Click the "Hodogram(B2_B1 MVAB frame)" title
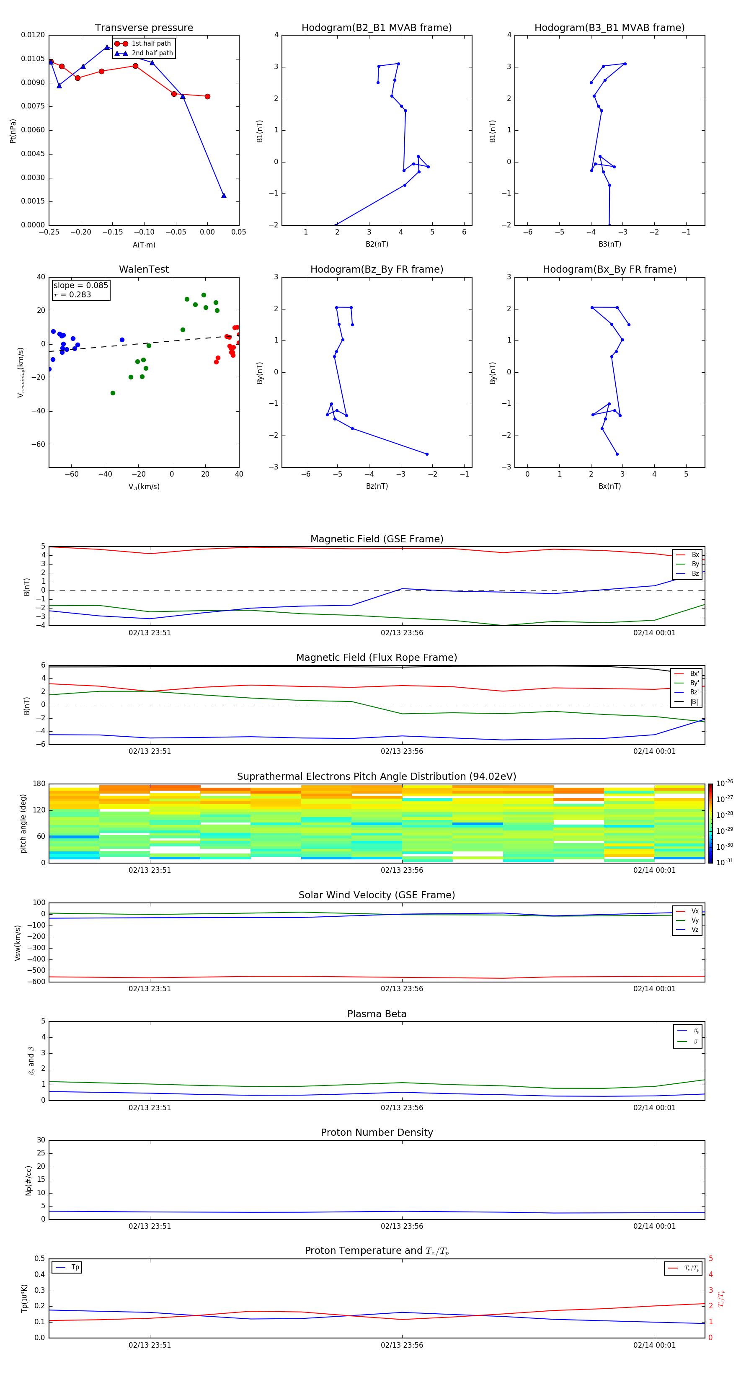The image size is (754, 1382). [x=376, y=28]
